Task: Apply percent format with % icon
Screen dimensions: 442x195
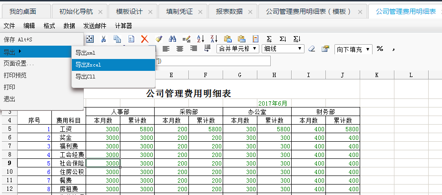Action: coord(380,49)
